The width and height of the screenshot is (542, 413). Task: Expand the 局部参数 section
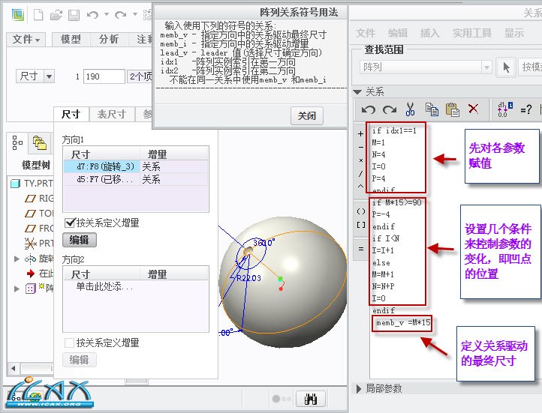tap(359, 388)
